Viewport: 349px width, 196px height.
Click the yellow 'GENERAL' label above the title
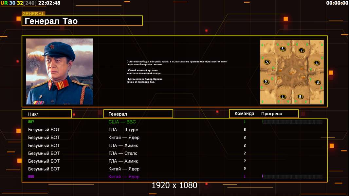click(x=33, y=13)
